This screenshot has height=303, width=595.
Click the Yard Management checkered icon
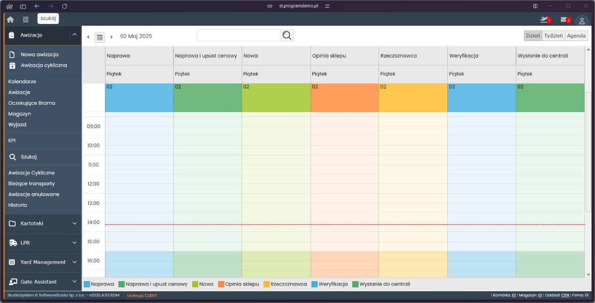coord(12,262)
